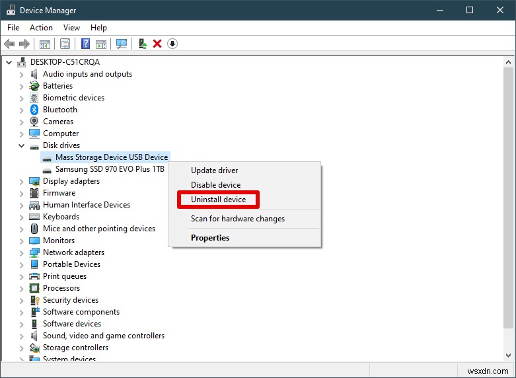Click the vertical scrollbar thumb
The width and height of the screenshot is (516, 378).
pos(508,198)
